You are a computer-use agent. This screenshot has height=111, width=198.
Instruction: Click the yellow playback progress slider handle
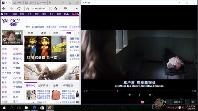pyautogui.click(x=118, y=91)
